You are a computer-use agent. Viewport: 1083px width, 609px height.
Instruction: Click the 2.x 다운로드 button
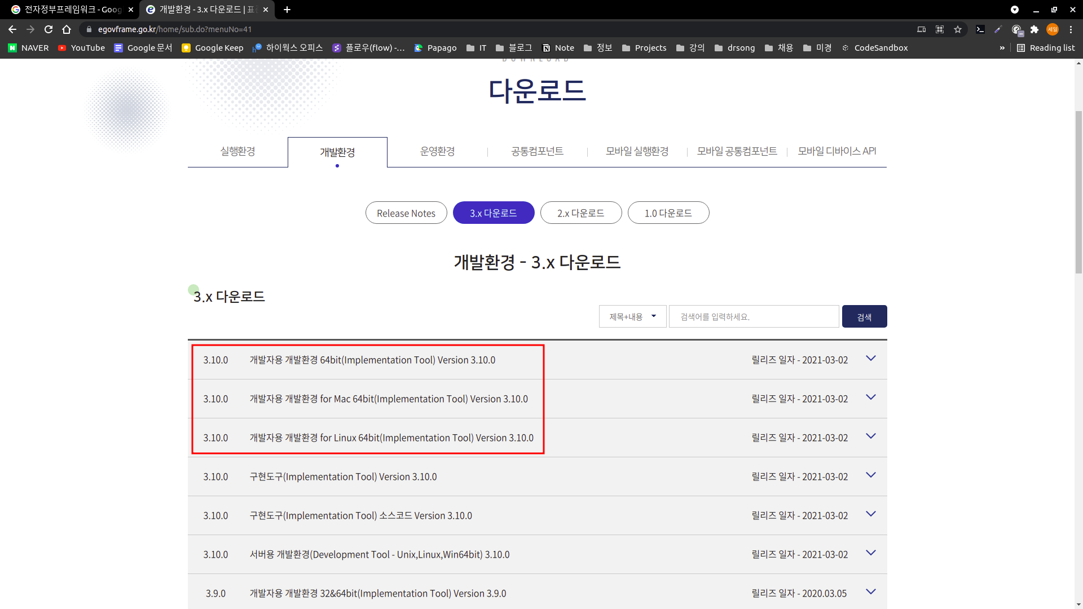pos(580,213)
